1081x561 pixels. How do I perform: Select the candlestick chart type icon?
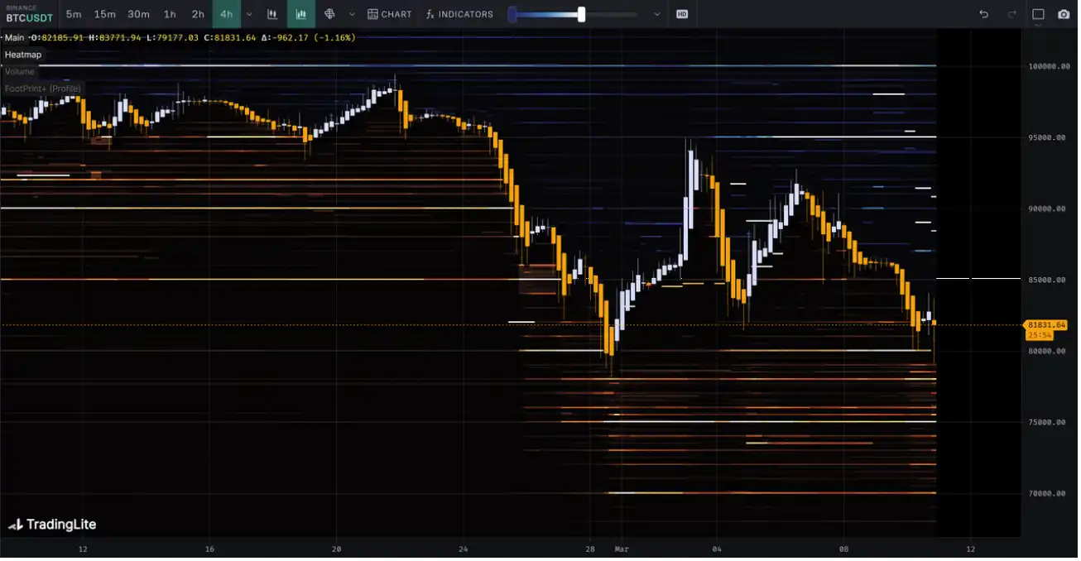[272, 14]
